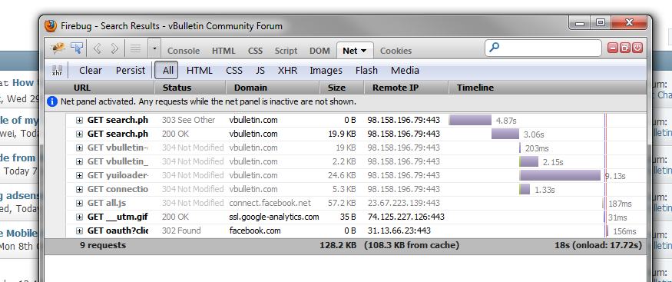Expand the 2.2 KB vbulletin request

coord(79,161)
